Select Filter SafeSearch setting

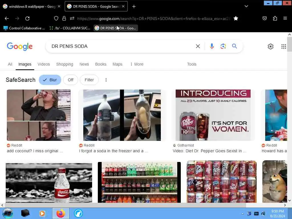89,80
